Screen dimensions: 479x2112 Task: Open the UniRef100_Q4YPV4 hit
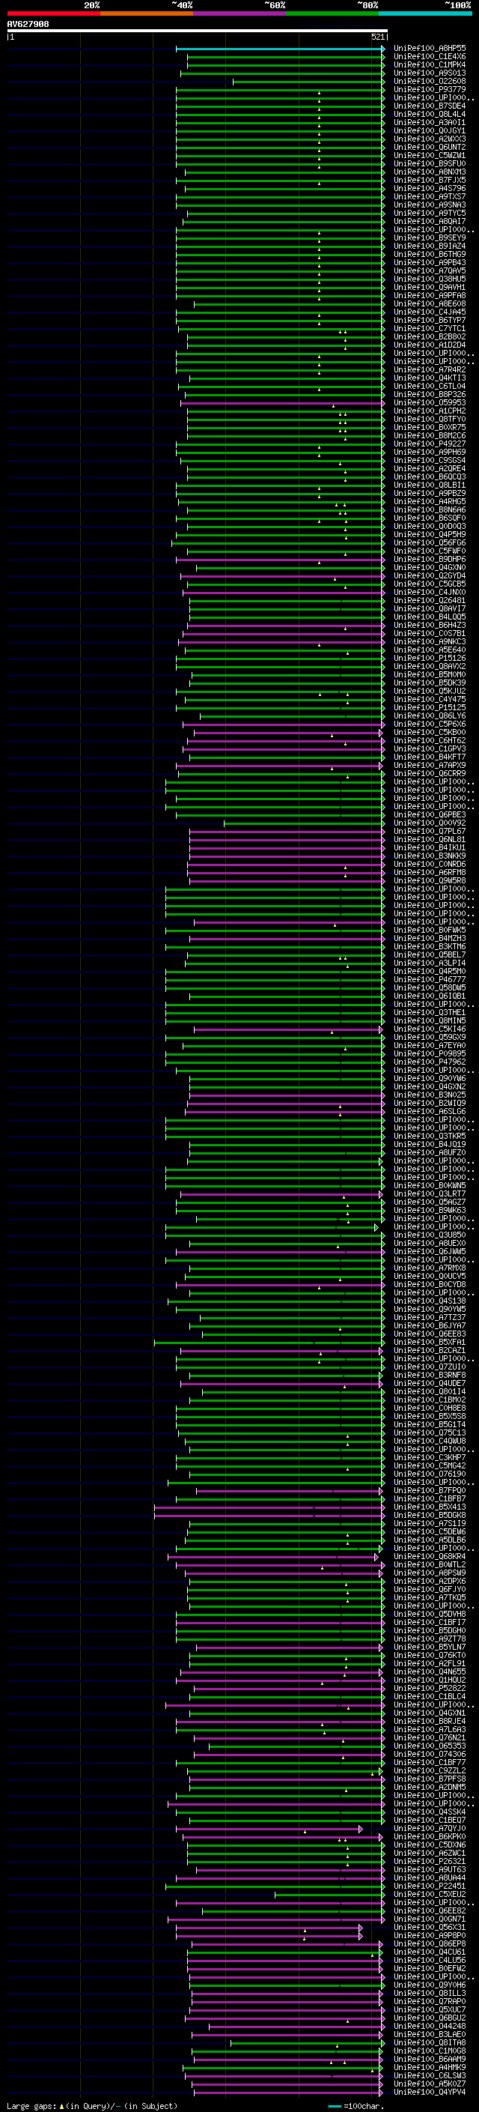tap(429, 2093)
